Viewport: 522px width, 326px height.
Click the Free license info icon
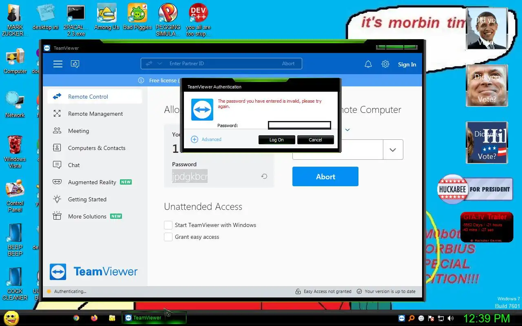(x=141, y=80)
